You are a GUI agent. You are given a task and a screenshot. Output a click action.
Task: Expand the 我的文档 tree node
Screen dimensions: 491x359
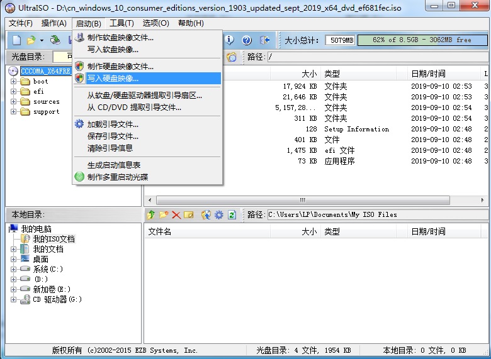pos(13,249)
